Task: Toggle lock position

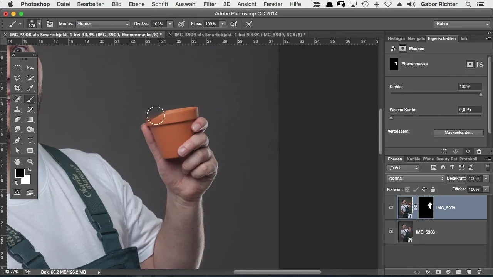Action: click(424, 189)
